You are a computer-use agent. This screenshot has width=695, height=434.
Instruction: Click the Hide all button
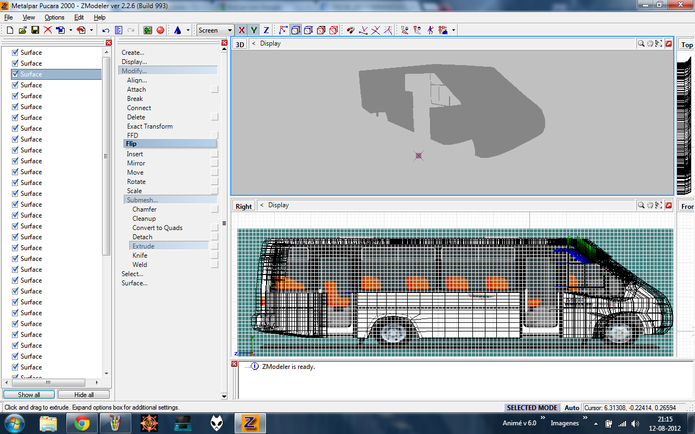(84, 394)
